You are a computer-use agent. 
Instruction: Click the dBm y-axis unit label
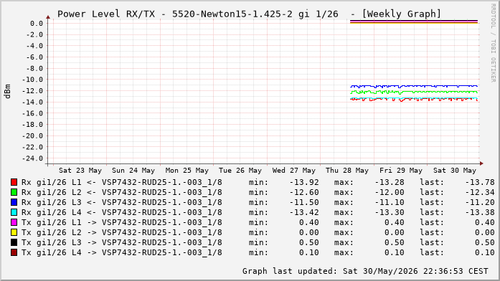tap(7, 91)
